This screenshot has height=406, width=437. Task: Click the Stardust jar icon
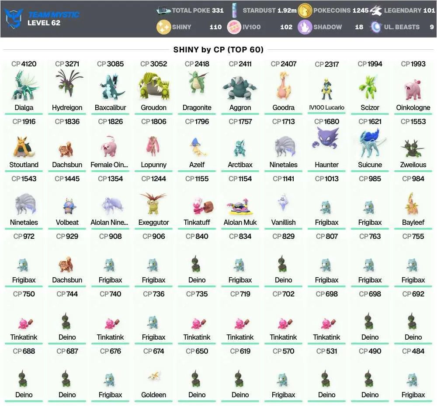click(234, 10)
